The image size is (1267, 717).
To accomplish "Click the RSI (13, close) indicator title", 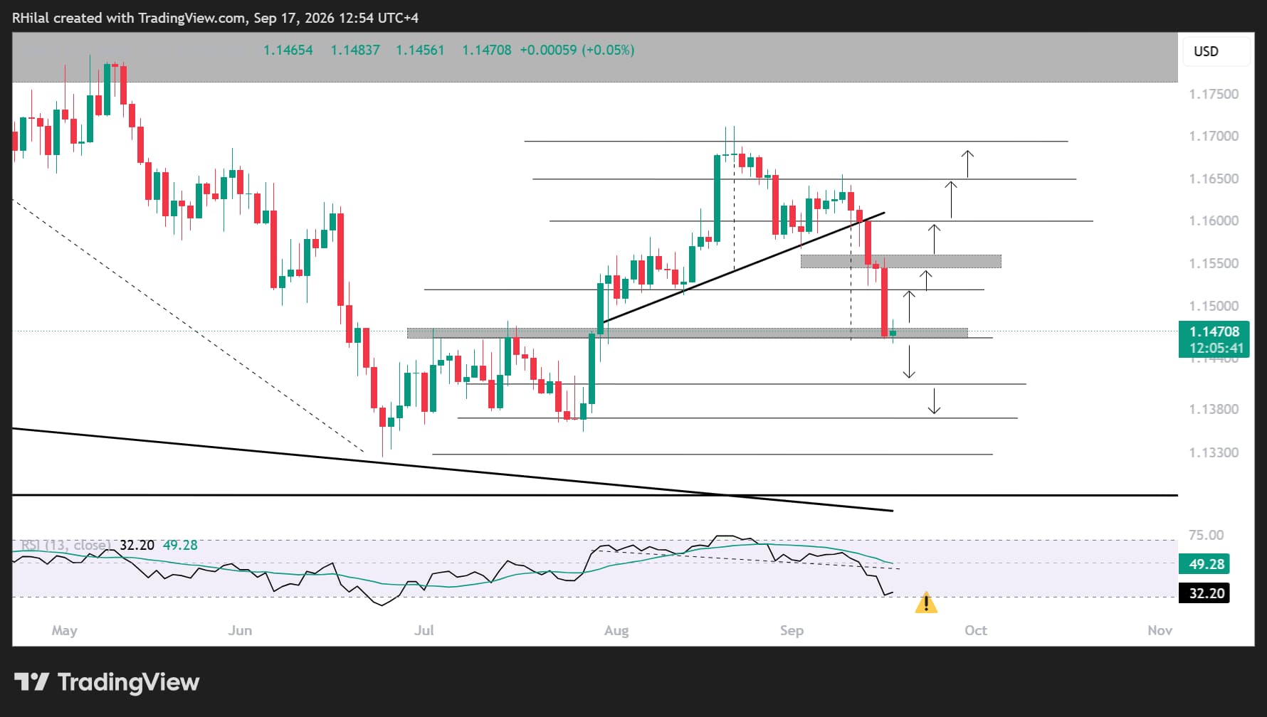I will tap(65, 545).
